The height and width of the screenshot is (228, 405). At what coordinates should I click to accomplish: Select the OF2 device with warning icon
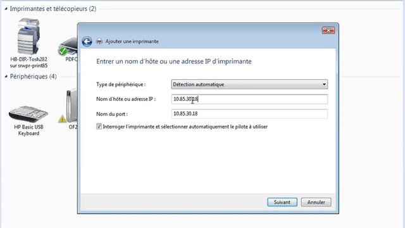[x=68, y=106]
